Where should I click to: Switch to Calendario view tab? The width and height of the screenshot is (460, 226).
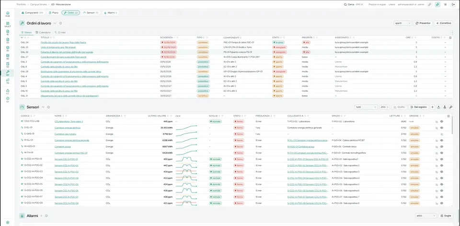point(43,32)
